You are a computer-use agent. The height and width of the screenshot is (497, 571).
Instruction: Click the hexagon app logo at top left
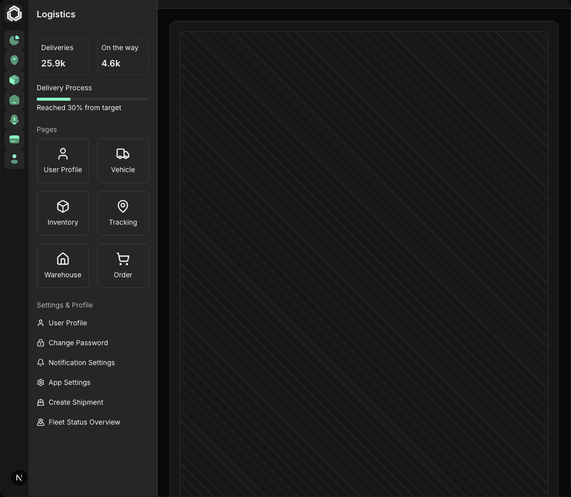14,14
